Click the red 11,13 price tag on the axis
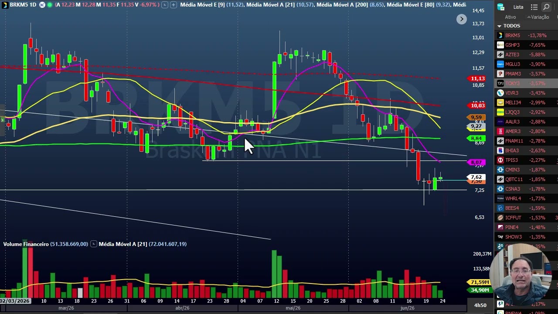This screenshot has width=558, height=314. tap(476, 78)
